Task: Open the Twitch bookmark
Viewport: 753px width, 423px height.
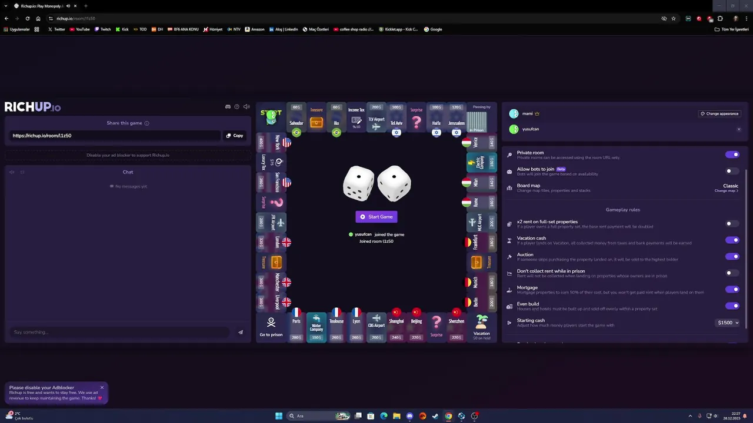Action: click(103, 29)
